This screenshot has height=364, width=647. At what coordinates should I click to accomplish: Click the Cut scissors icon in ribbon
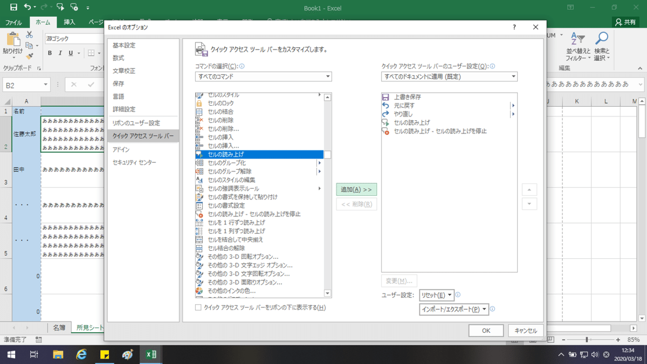pyautogui.click(x=30, y=35)
